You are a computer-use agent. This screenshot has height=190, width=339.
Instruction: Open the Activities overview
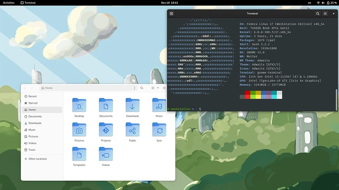pos(9,3)
